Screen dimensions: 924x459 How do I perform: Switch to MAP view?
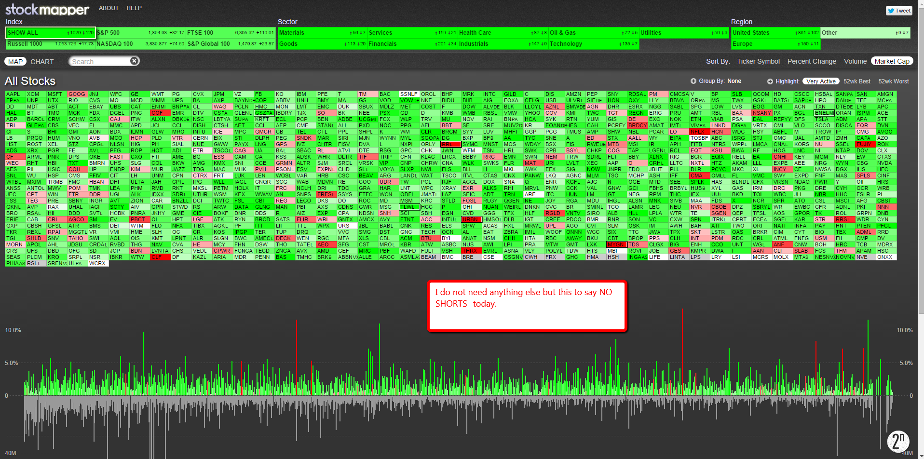click(x=15, y=62)
